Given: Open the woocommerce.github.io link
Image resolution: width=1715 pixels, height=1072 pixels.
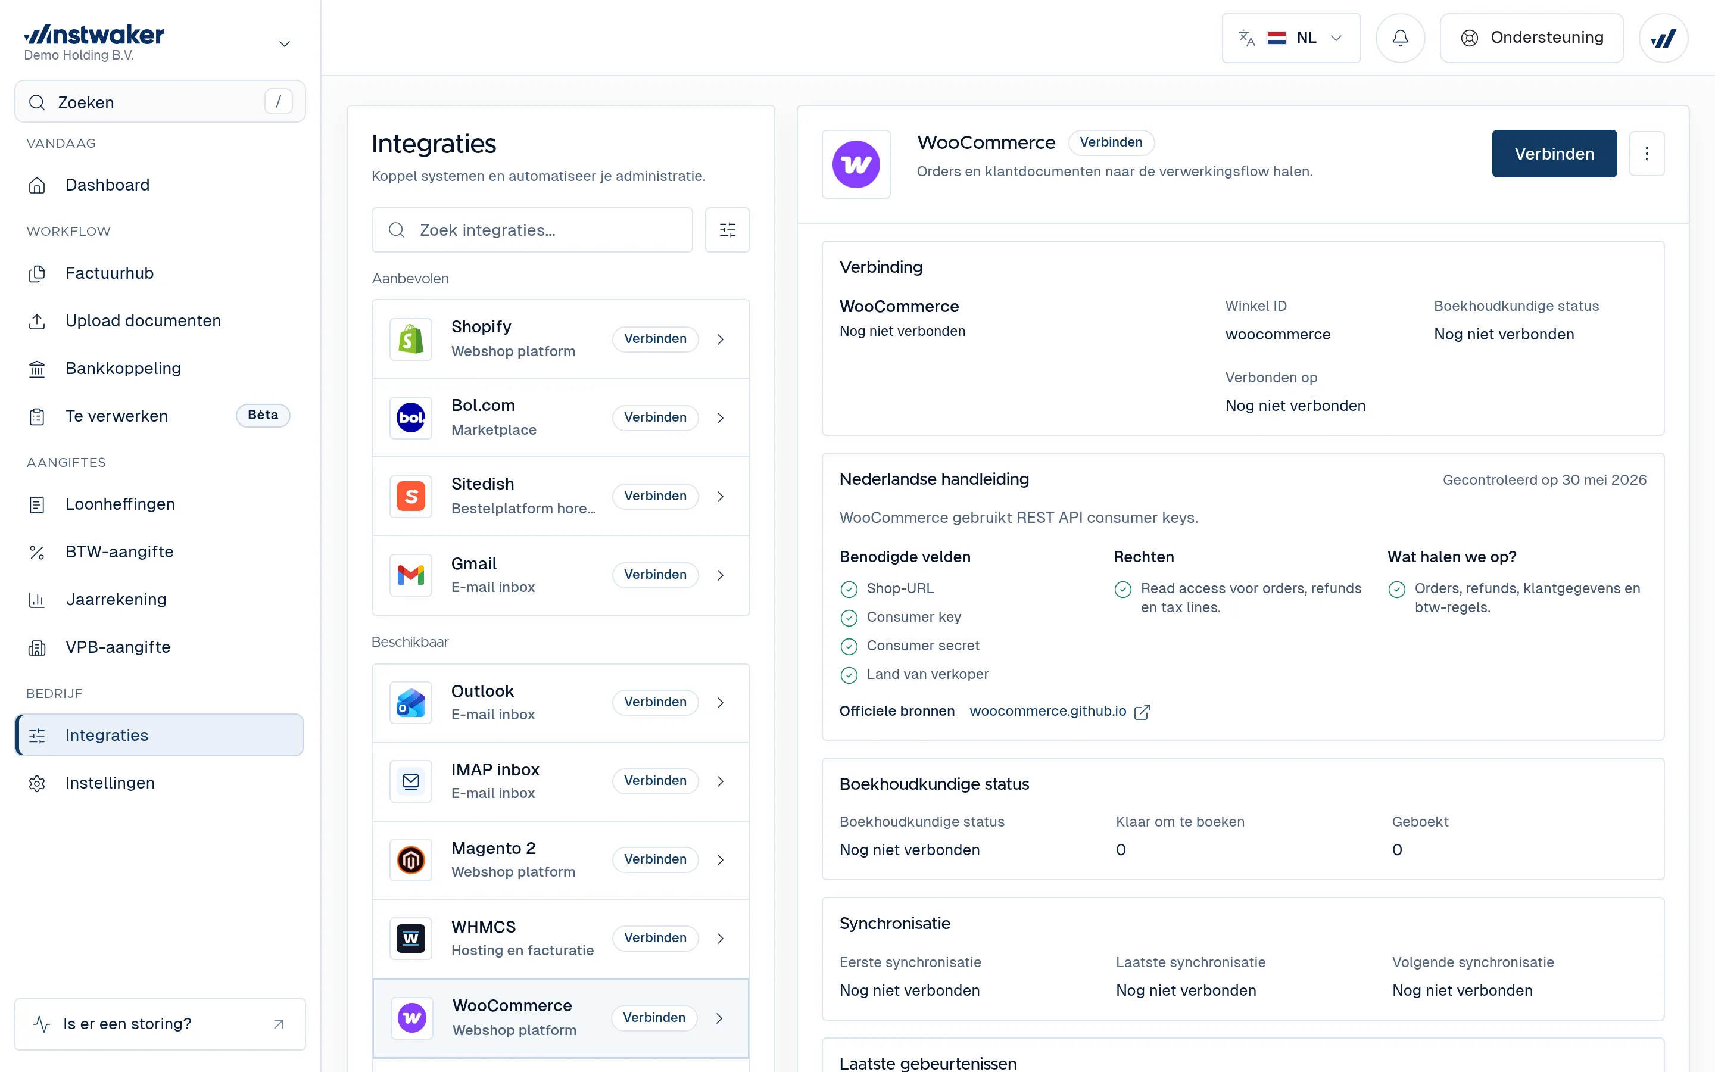Looking at the screenshot, I should [1047, 711].
